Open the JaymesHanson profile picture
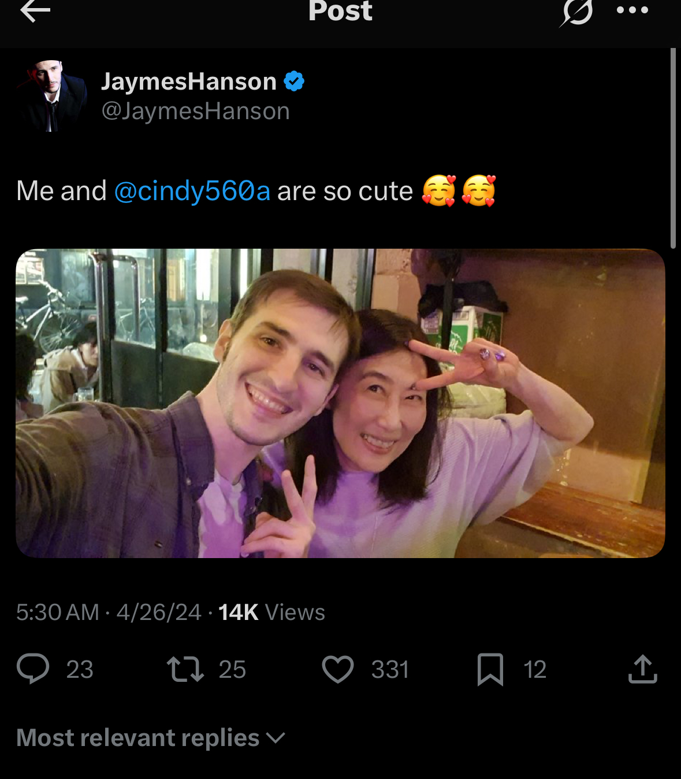 point(53,96)
